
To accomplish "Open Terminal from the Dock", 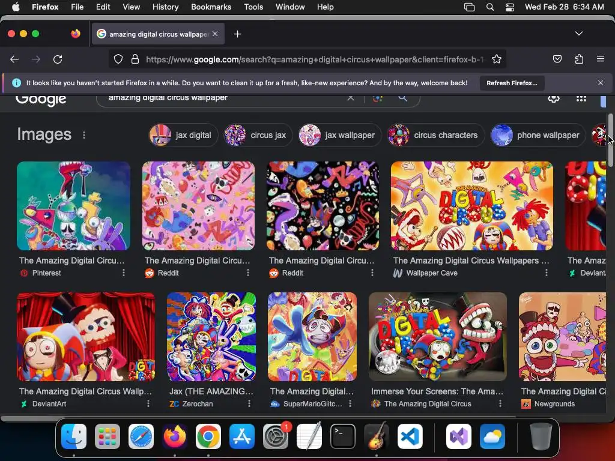I will [343, 436].
